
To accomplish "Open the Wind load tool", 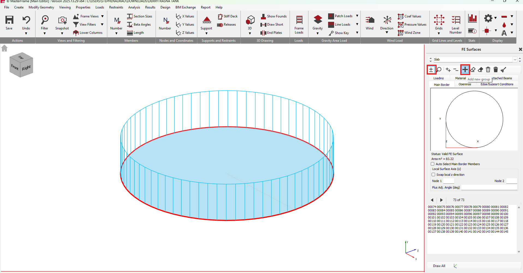I will pos(369,20).
